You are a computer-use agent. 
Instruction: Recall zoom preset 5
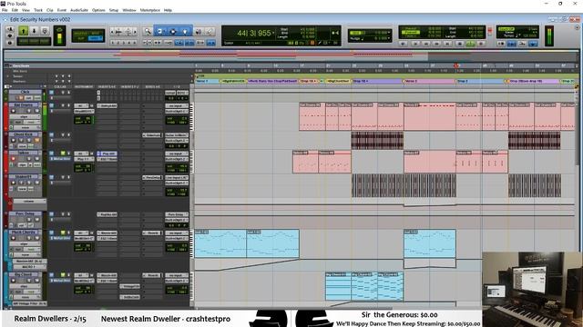coord(135,42)
